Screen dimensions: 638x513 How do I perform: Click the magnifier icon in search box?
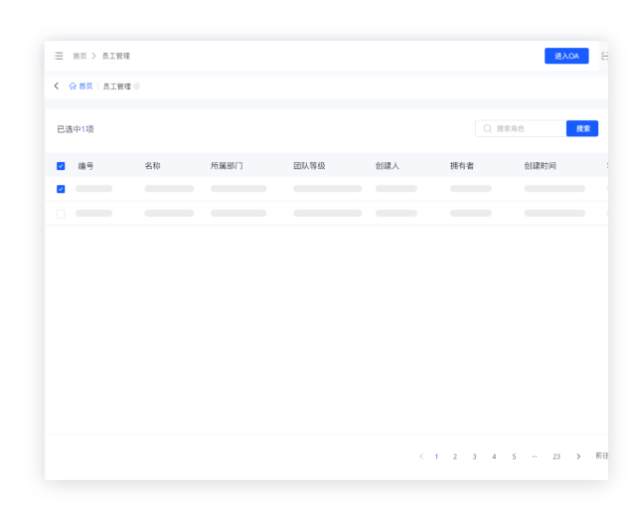tap(487, 128)
